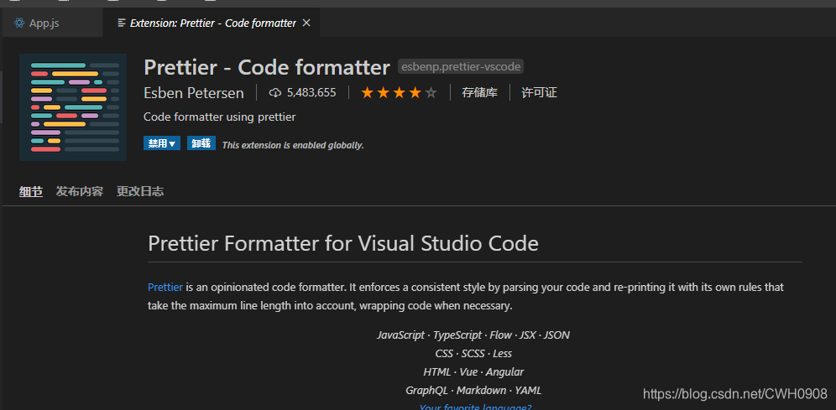Image resolution: width=836 pixels, height=410 pixels.
Task: Open publisher Esben Petersen's page
Action: [x=194, y=93]
